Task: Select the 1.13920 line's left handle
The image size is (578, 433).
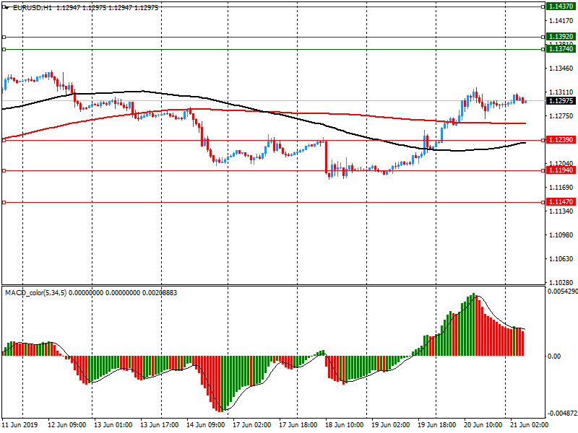Action: (4, 38)
